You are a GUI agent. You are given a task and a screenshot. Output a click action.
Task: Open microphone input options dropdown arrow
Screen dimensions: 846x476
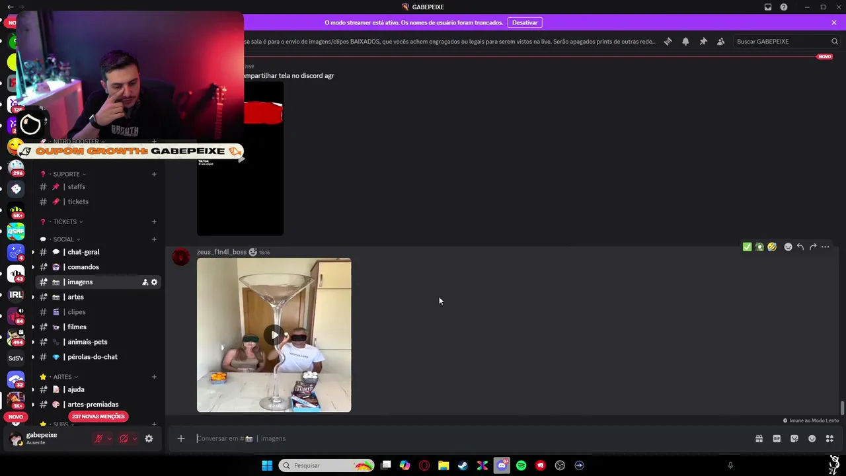pyautogui.click(x=109, y=438)
